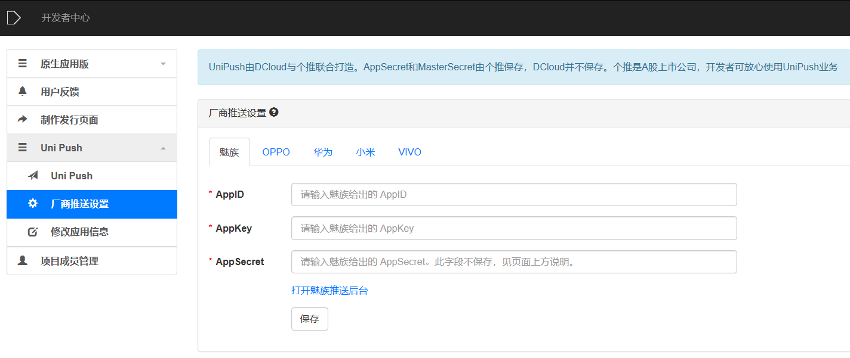Open 修改应用信息 in sidebar
This screenshot has width=850, height=358.
tap(92, 232)
